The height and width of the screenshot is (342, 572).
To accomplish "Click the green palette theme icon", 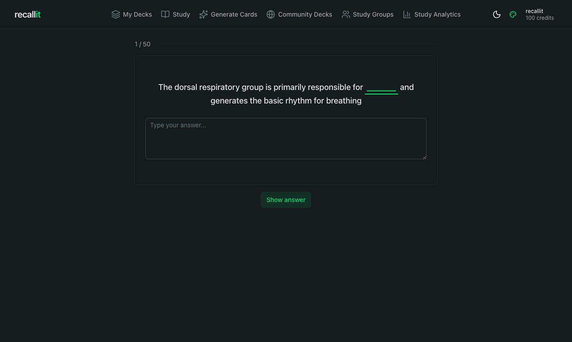I will tap(513, 14).
